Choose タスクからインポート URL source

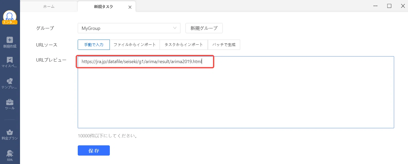[x=184, y=45]
